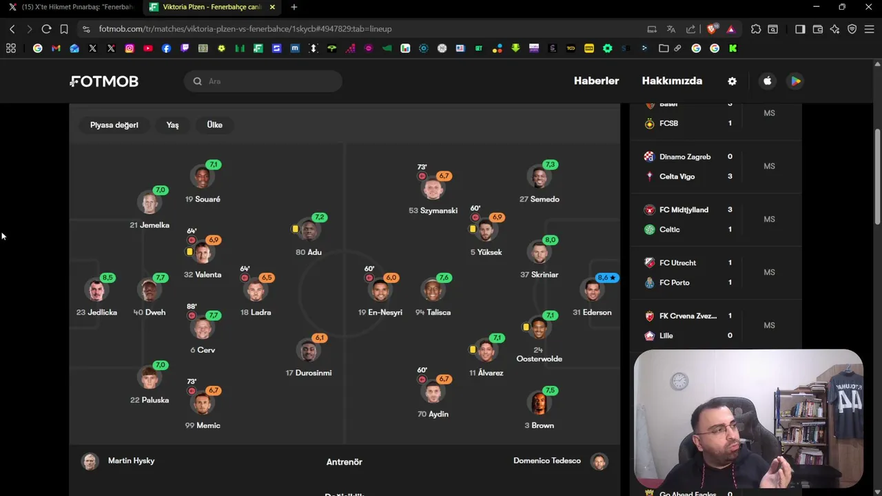
Task: Open the Crvena Zvezda vs Lille match
Action: point(715,326)
